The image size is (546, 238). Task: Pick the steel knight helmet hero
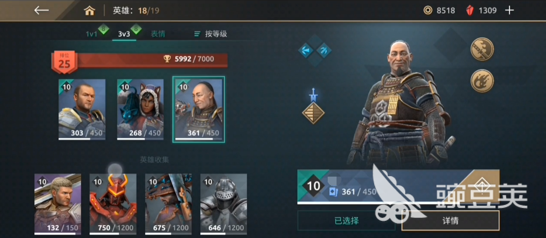[224, 204]
